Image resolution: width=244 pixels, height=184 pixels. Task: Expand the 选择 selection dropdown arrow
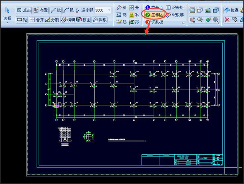[x=7, y=23]
